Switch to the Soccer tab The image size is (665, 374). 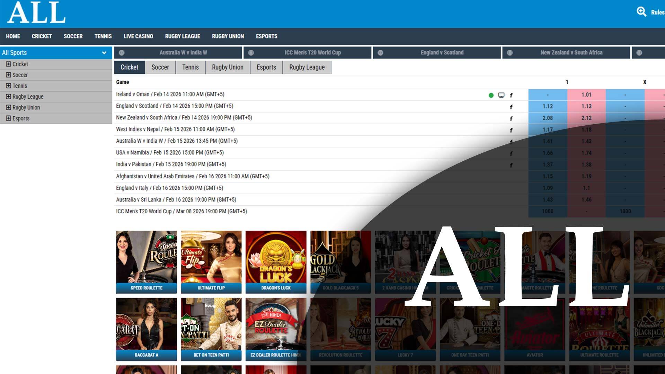pos(160,67)
